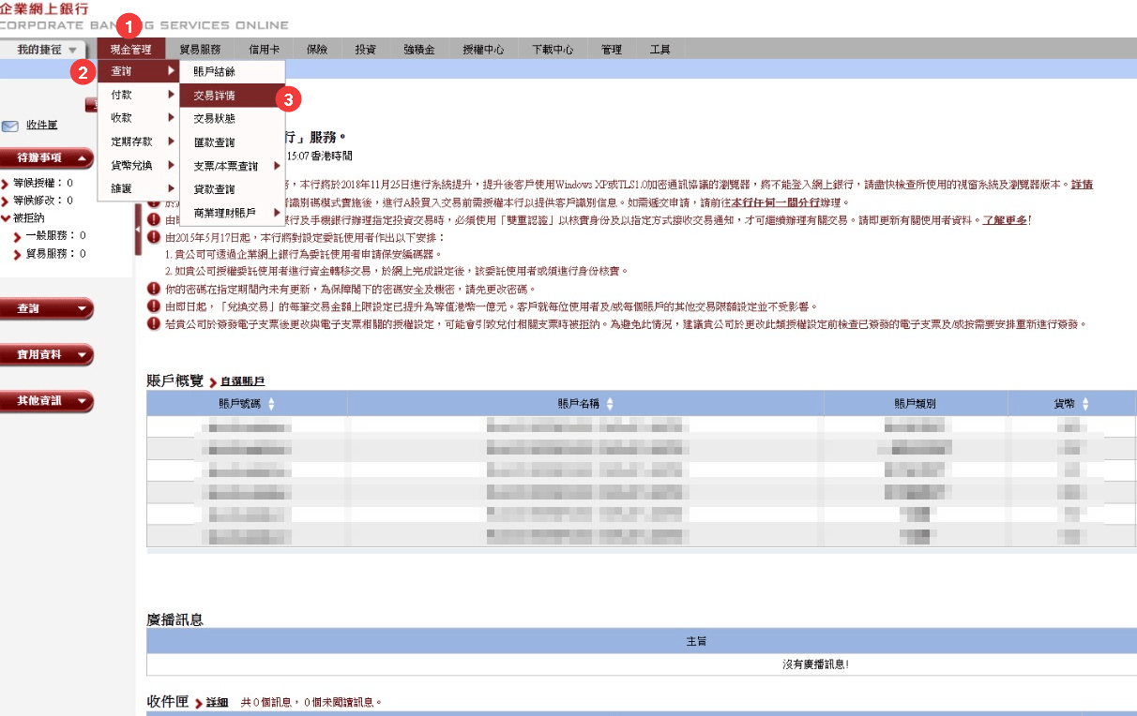The image size is (1137, 716).
Task: Expand the 實用資料 sidebar panel
Action: (x=82, y=355)
